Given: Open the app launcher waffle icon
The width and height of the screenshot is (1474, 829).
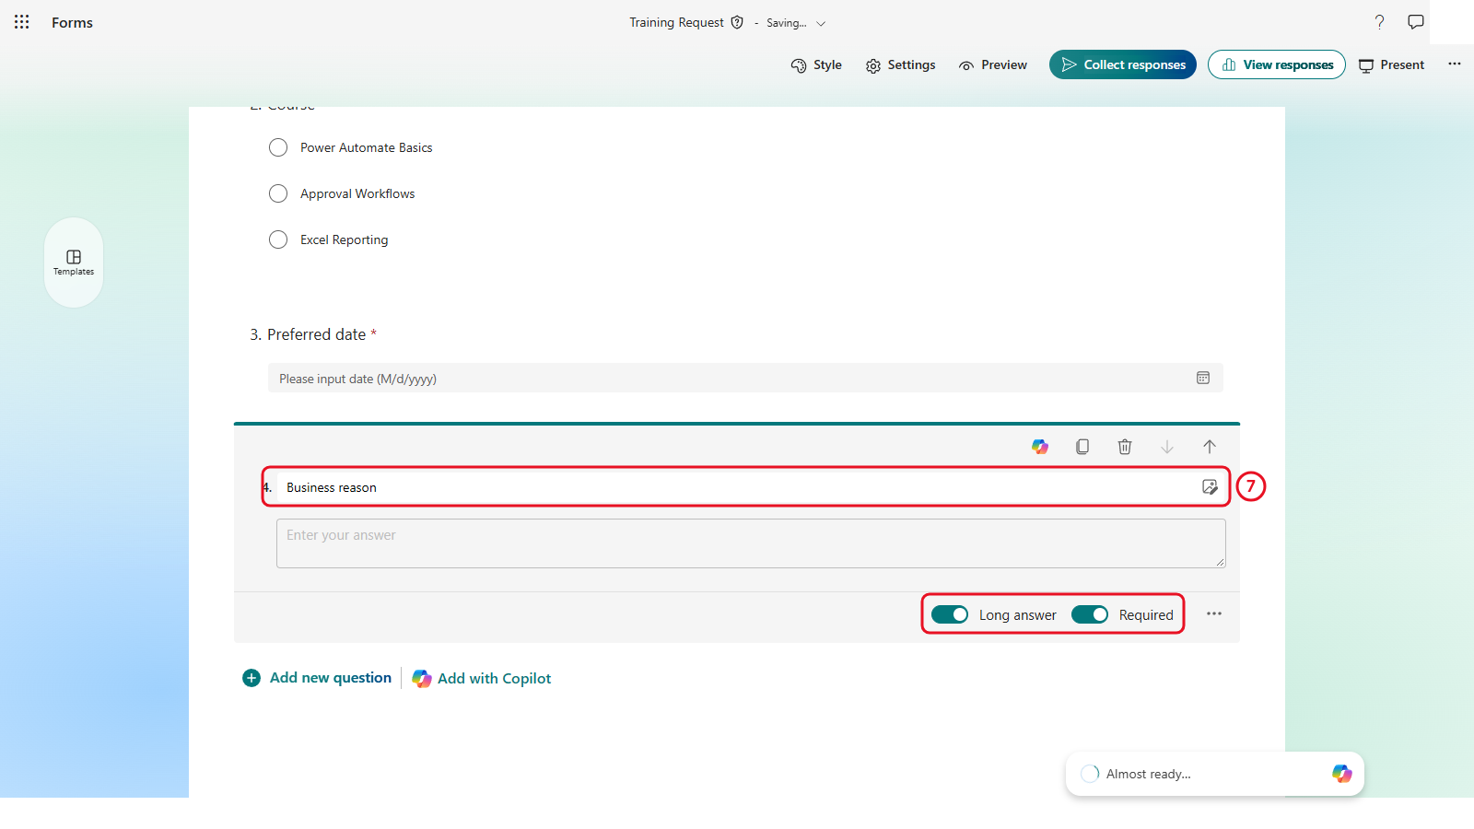Looking at the screenshot, I should 22,22.
